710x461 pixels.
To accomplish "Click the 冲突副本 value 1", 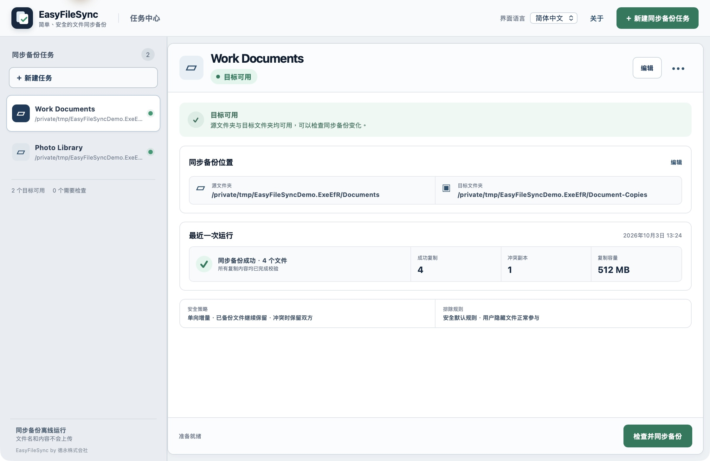I will coord(510,270).
